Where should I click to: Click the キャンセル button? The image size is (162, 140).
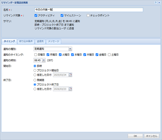point(151,136)
